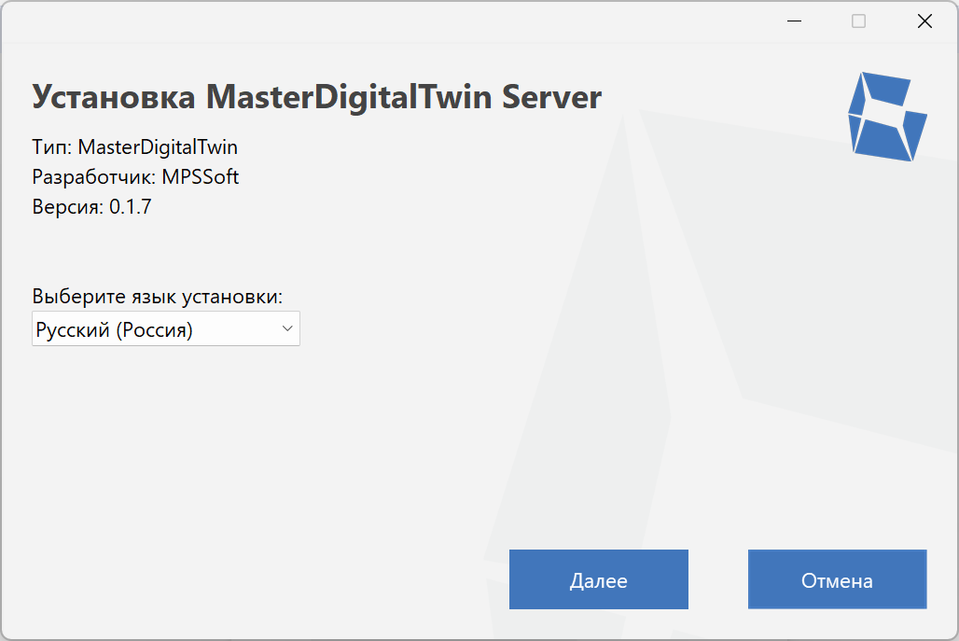This screenshot has height=641, width=959.
Task: Click the Установка MasterDigitalTwin Server title
Action: (317, 96)
